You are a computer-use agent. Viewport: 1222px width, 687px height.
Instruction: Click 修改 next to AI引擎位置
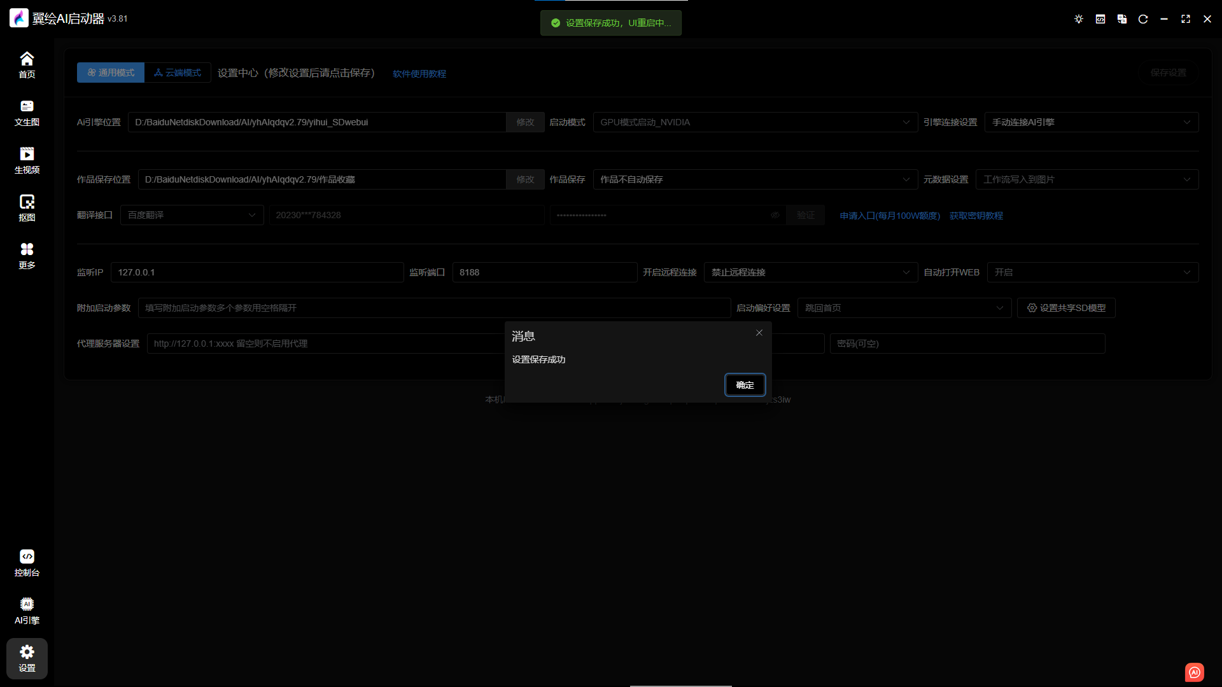[525, 122]
